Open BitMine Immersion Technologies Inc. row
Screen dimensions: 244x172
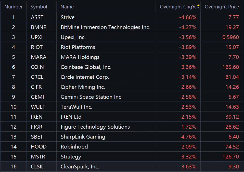coord(105,27)
